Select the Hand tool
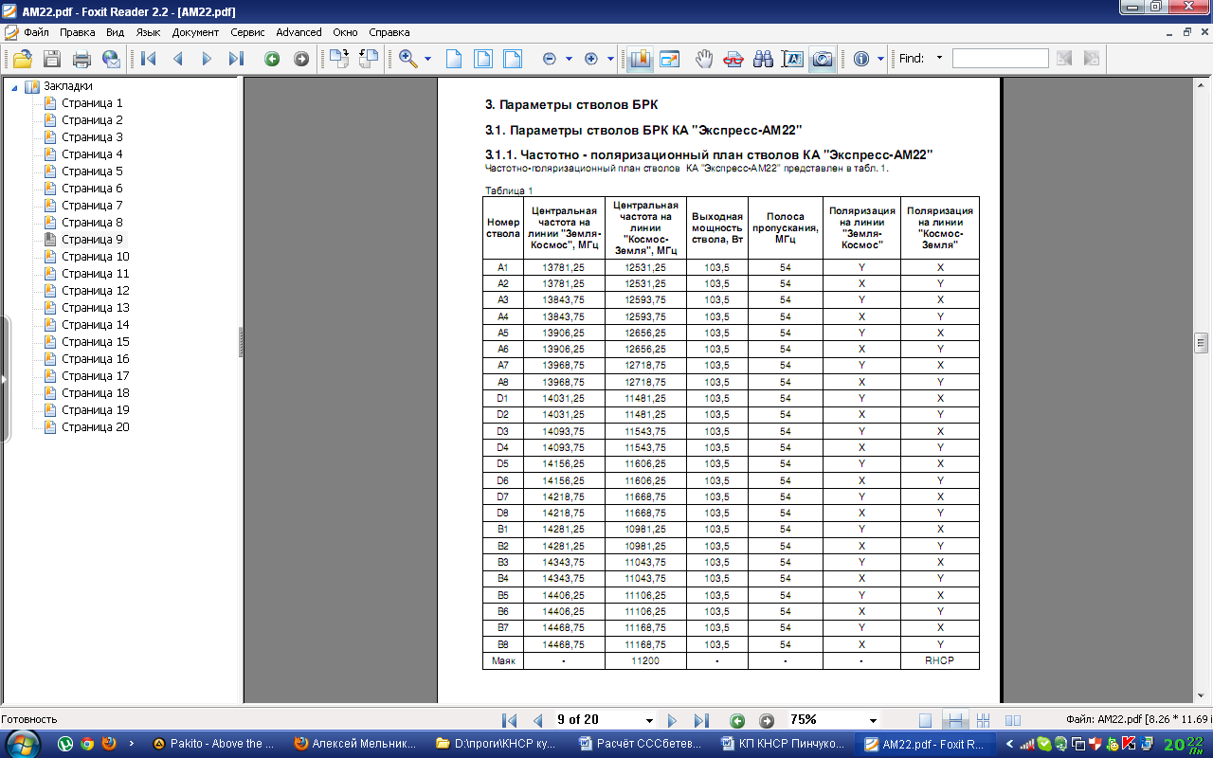The image size is (1213, 758). click(703, 59)
